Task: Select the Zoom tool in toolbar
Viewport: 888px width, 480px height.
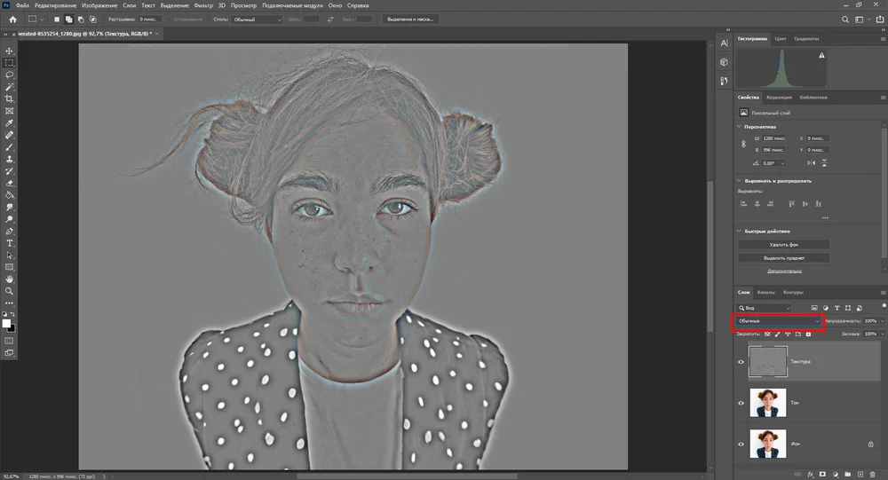Action: [x=10, y=290]
